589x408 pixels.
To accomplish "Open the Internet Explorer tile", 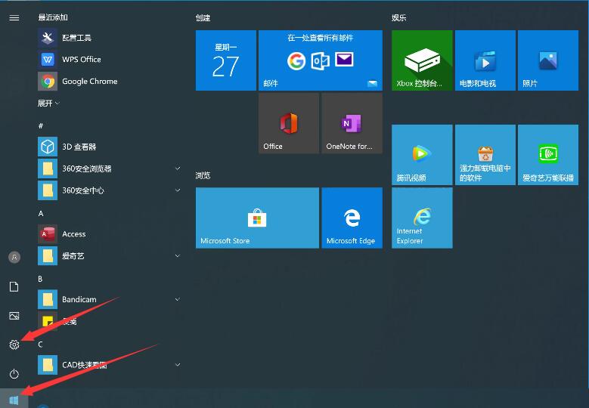I will tap(422, 218).
